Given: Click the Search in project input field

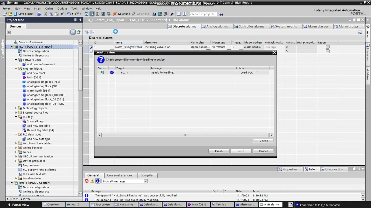Looking at the screenshot, I should click(x=203, y=14).
